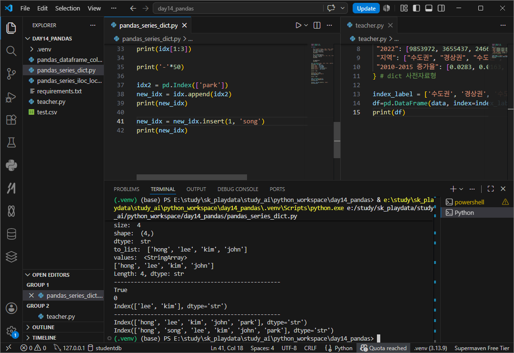The height and width of the screenshot is (353, 514).
Task: Open the Testing flask view
Action: pos(11,143)
